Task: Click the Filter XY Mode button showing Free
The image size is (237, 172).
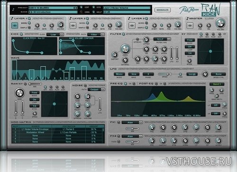Action: pos(190,40)
